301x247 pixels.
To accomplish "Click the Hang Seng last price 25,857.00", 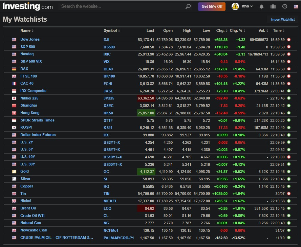I will tap(146, 113).
